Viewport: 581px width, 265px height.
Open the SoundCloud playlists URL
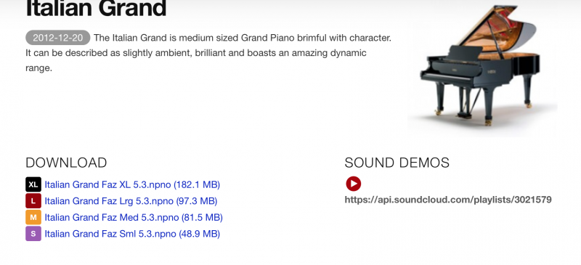click(x=448, y=200)
